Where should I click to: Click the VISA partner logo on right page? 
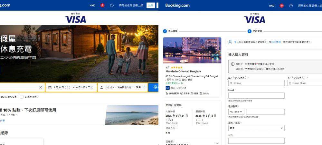tap(255, 20)
